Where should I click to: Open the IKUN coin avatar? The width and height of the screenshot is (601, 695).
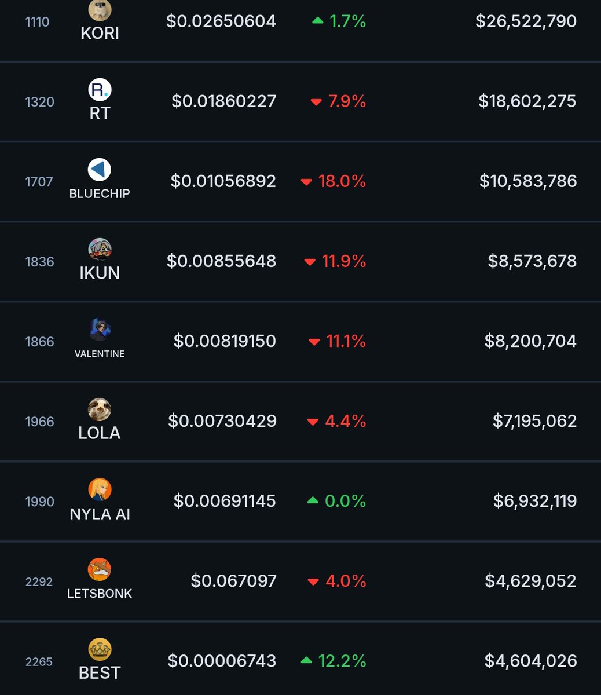coord(100,250)
